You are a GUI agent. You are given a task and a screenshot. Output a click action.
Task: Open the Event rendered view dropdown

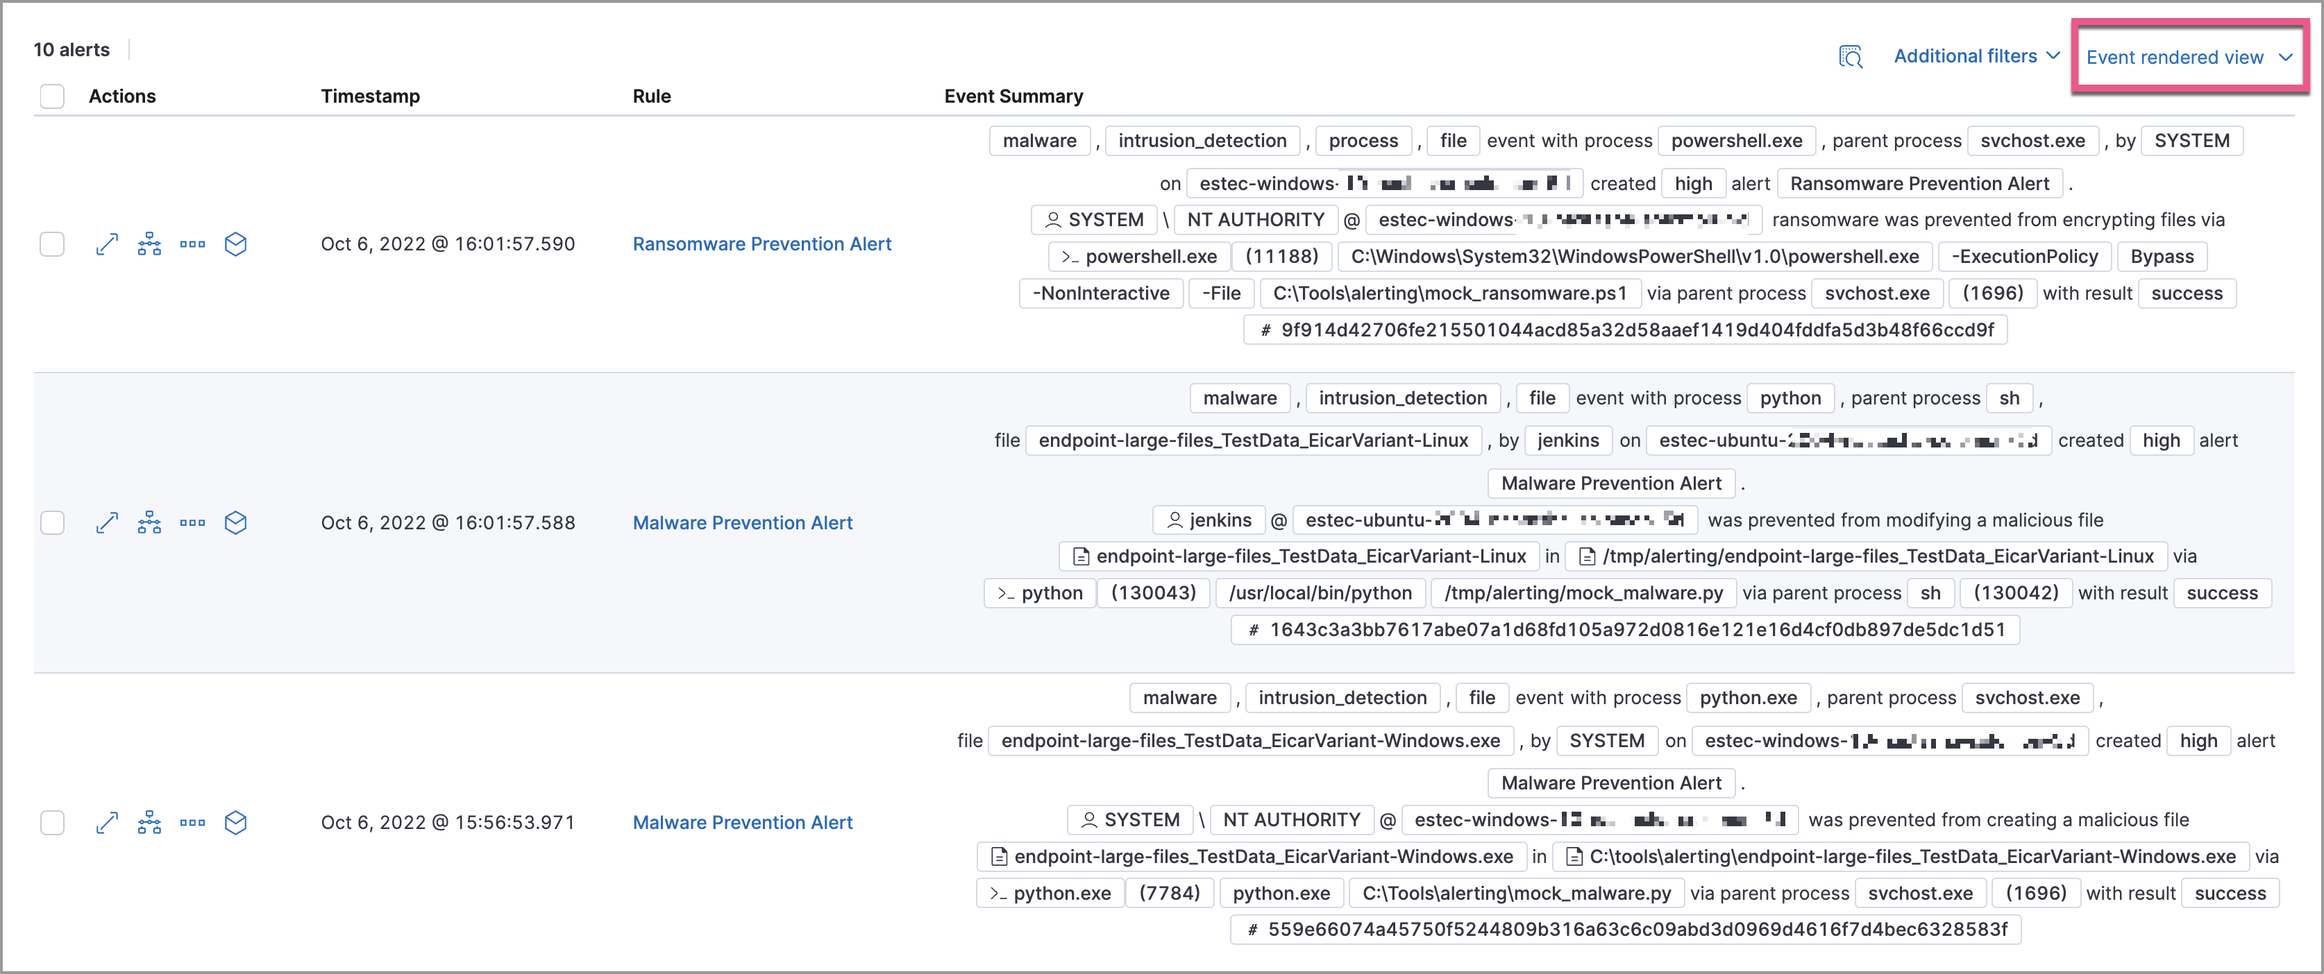click(2189, 57)
